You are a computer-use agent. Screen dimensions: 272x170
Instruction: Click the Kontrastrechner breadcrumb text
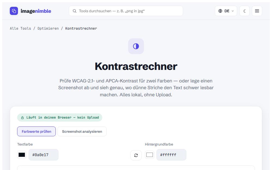(x=81, y=29)
